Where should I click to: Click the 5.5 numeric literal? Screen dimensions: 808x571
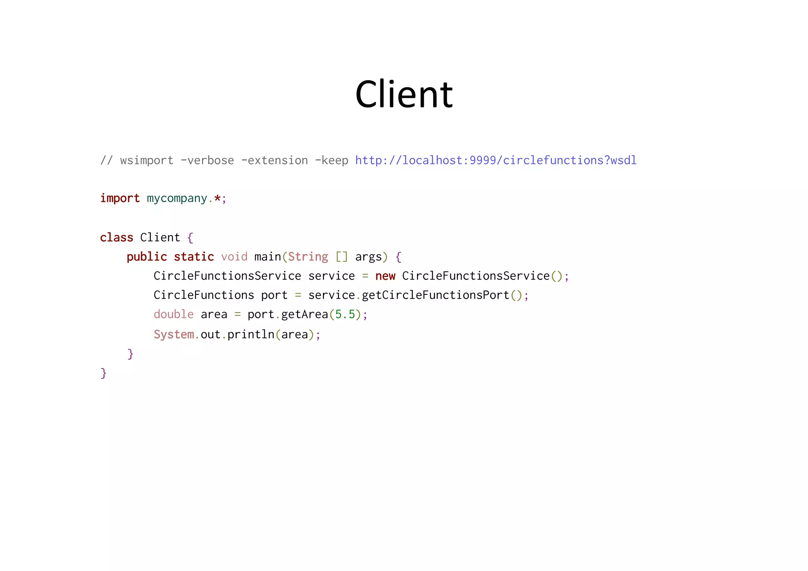pyautogui.click(x=345, y=315)
